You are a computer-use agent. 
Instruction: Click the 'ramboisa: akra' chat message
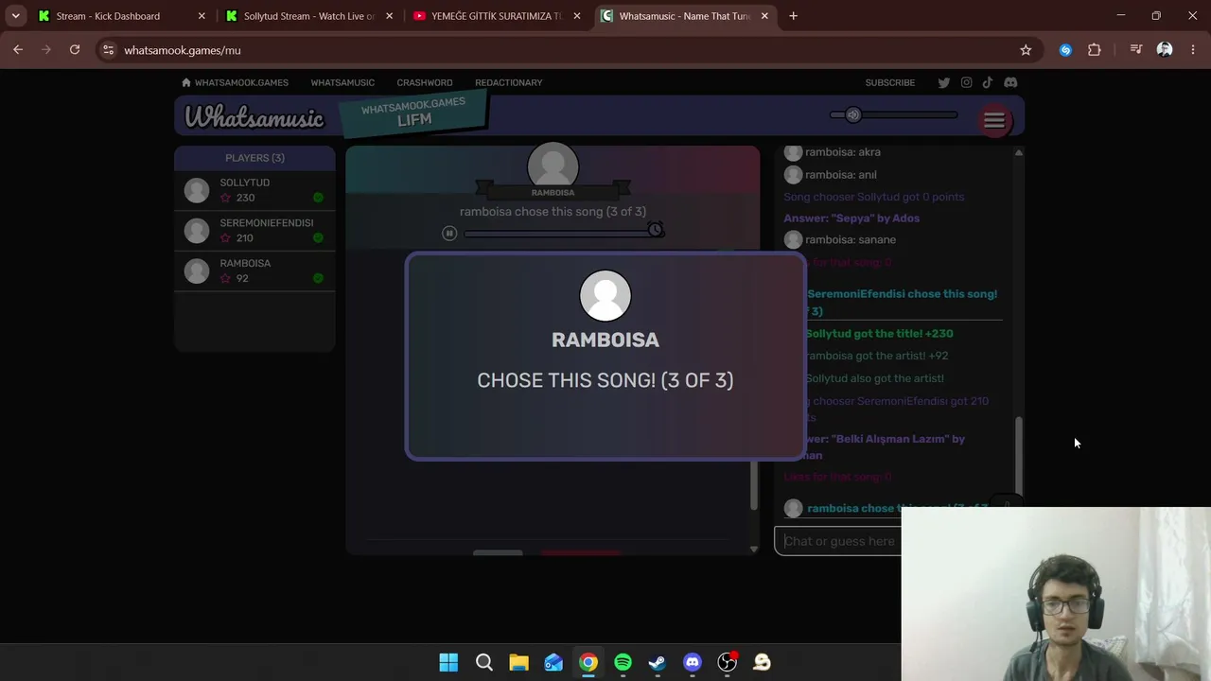[843, 152]
